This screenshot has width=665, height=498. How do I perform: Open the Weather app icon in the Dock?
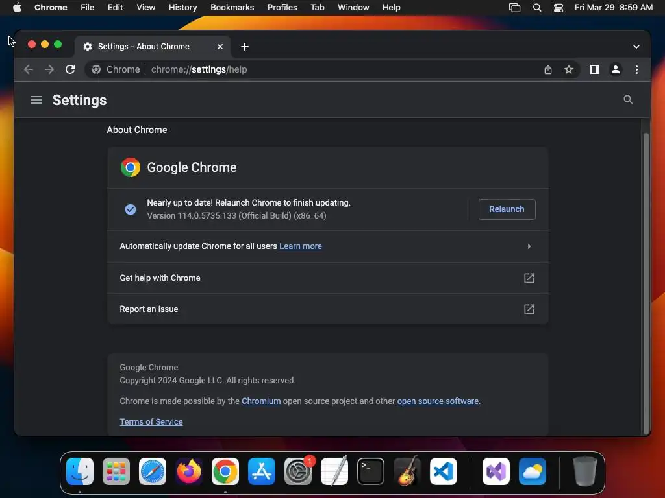533,471
